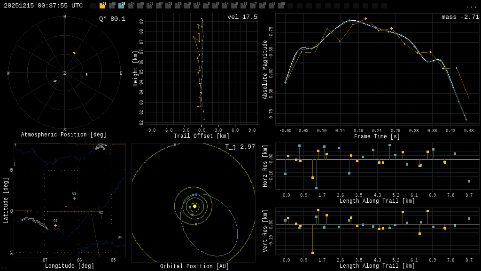The width and height of the screenshot is (481, 271).
Task: Click the station 10 indicator box
Action: tap(187, 6)
